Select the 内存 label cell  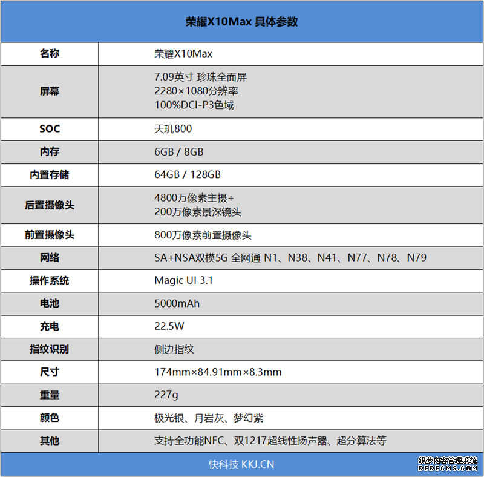click(x=50, y=152)
